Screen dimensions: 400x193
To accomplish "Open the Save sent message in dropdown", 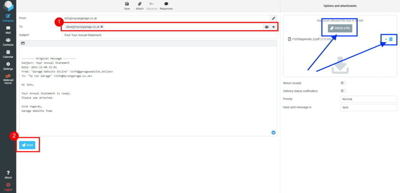I will [369, 108].
